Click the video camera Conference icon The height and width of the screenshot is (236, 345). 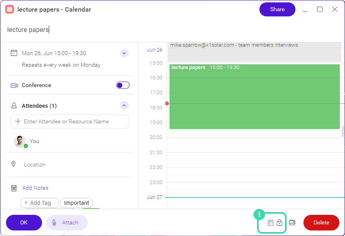click(14, 85)
